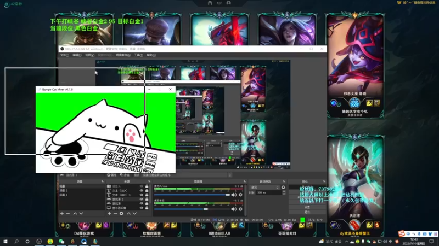Screen dimensions: 439x246
Task: Move the selected scene up
Action: [75, 213]
